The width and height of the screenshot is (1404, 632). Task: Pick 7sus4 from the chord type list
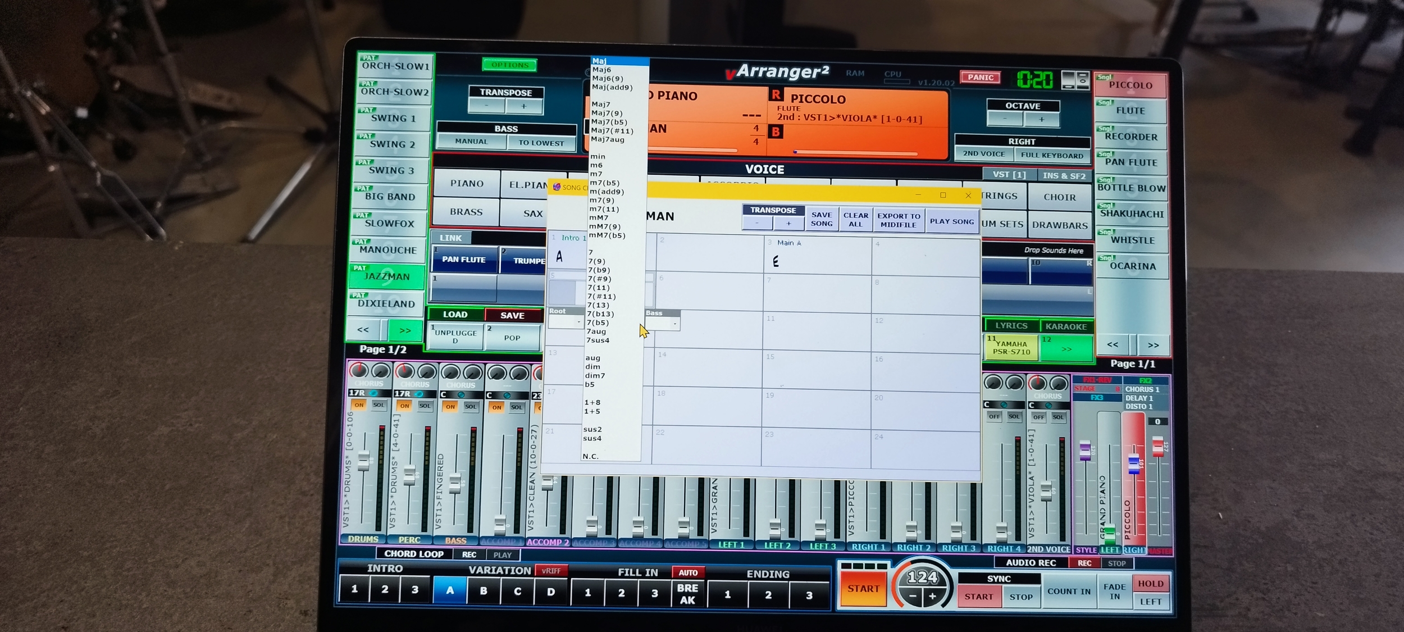598,340
